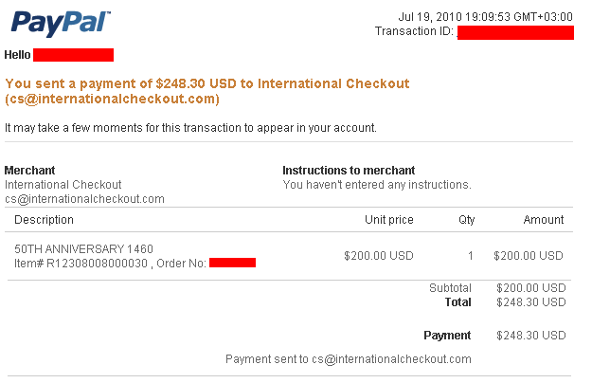The height and width of the screenshot is (383, 592).
Task: Click the Payment sent to email address
Action: (391, 359)
